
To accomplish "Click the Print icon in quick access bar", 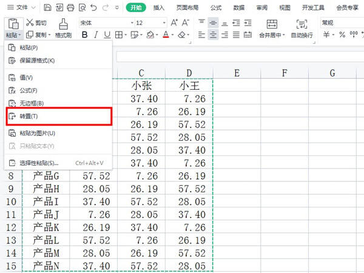I will [70, 8].
